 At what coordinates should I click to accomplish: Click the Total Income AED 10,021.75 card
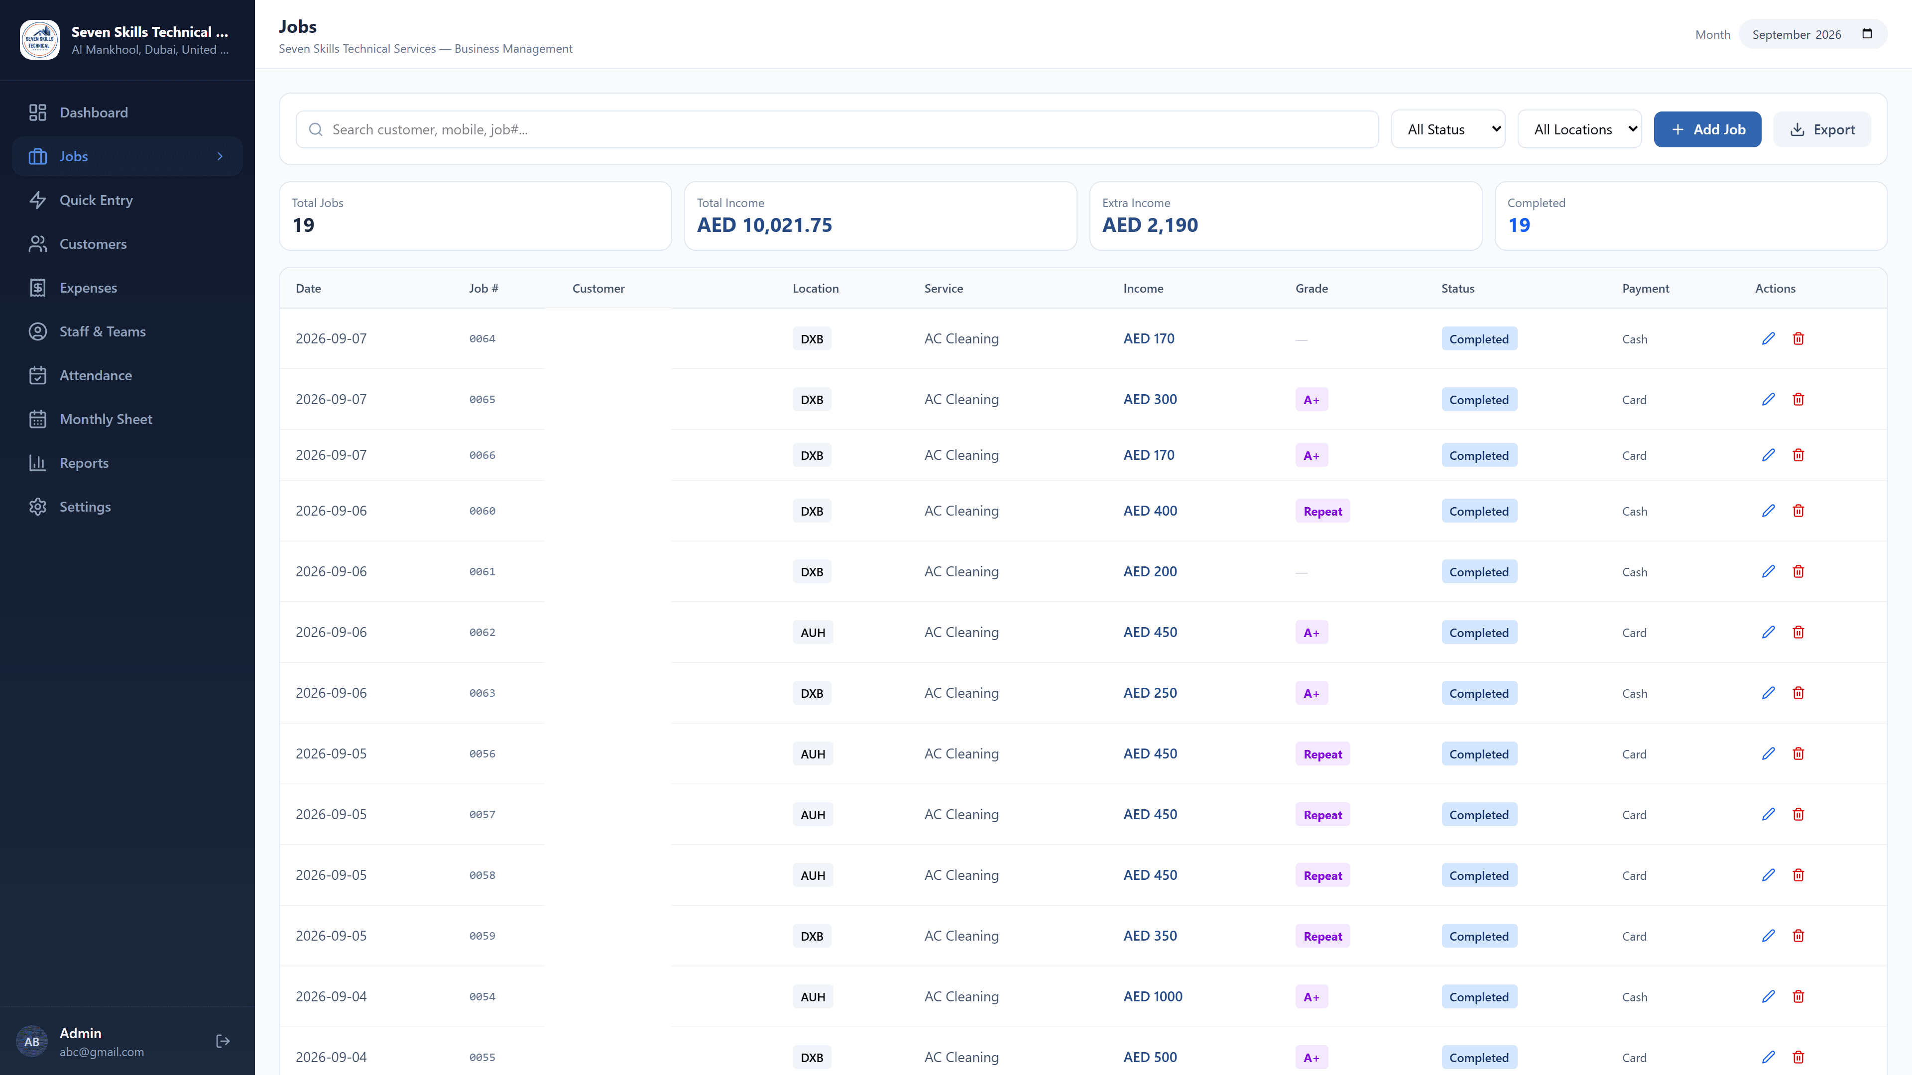click(880, 216)
